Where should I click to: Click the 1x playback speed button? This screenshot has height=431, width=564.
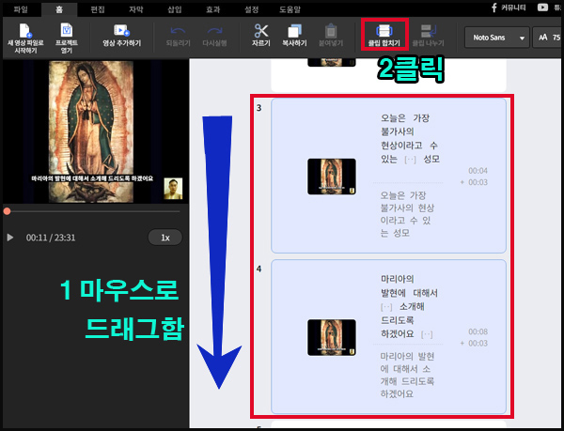tap(165, 238)
